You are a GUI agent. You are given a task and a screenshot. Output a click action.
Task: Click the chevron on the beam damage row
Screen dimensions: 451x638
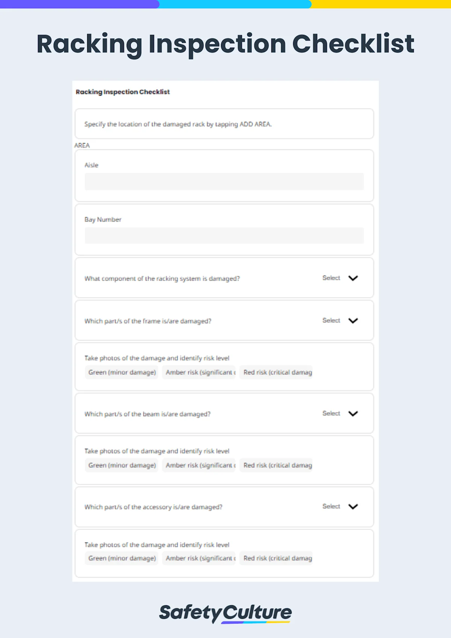coord(353,414)
